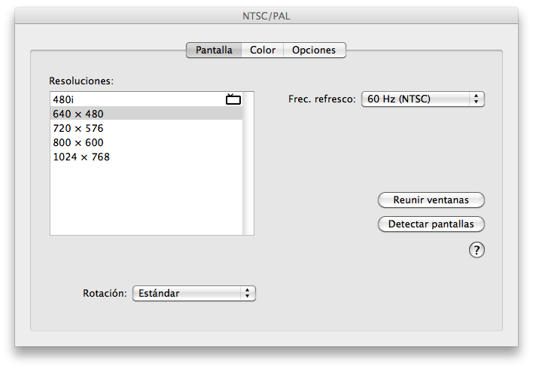The image size is (533, 369).
Task: Select the 480i resolution row
Action: [147, 99]
